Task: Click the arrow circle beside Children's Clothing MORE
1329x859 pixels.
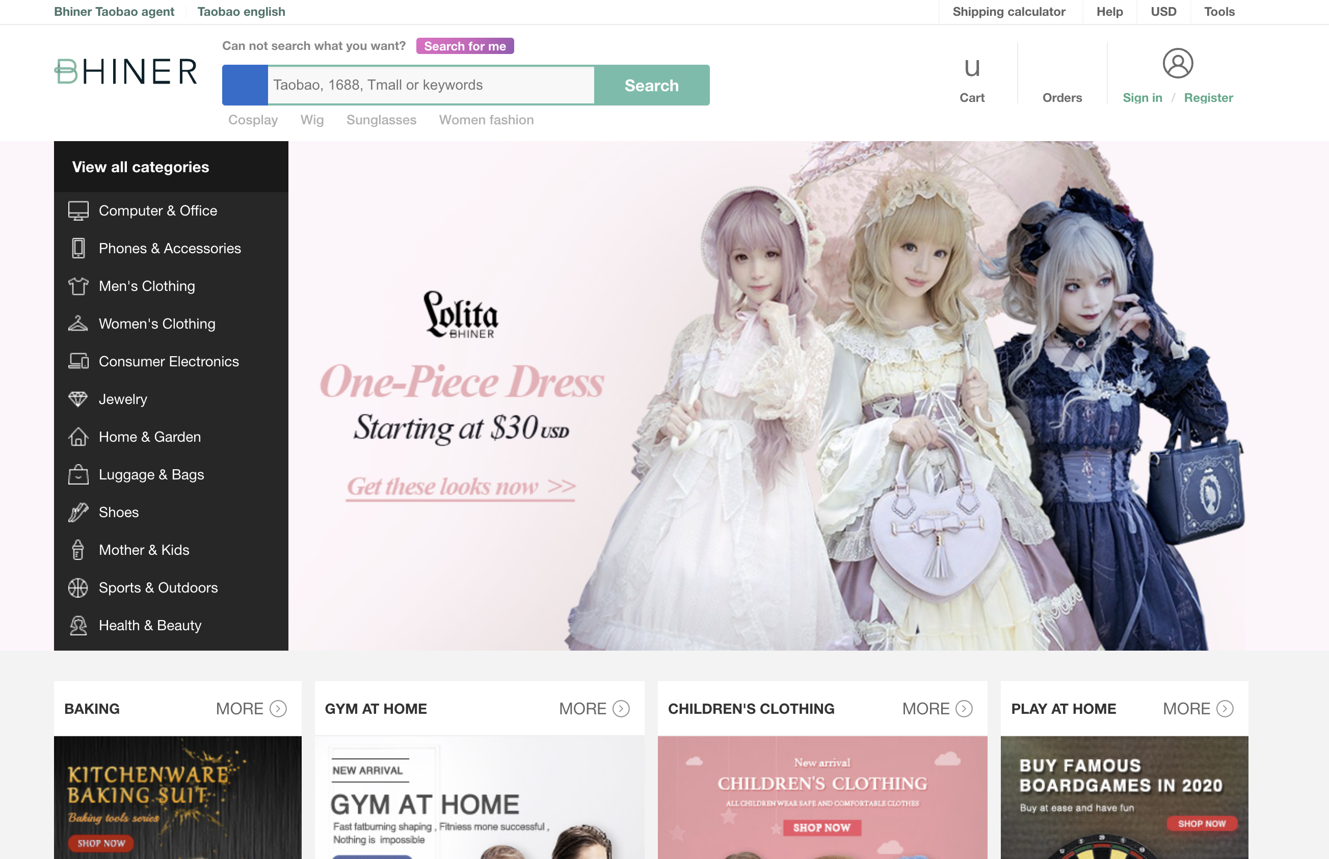Action: click(x=964, y=709)
